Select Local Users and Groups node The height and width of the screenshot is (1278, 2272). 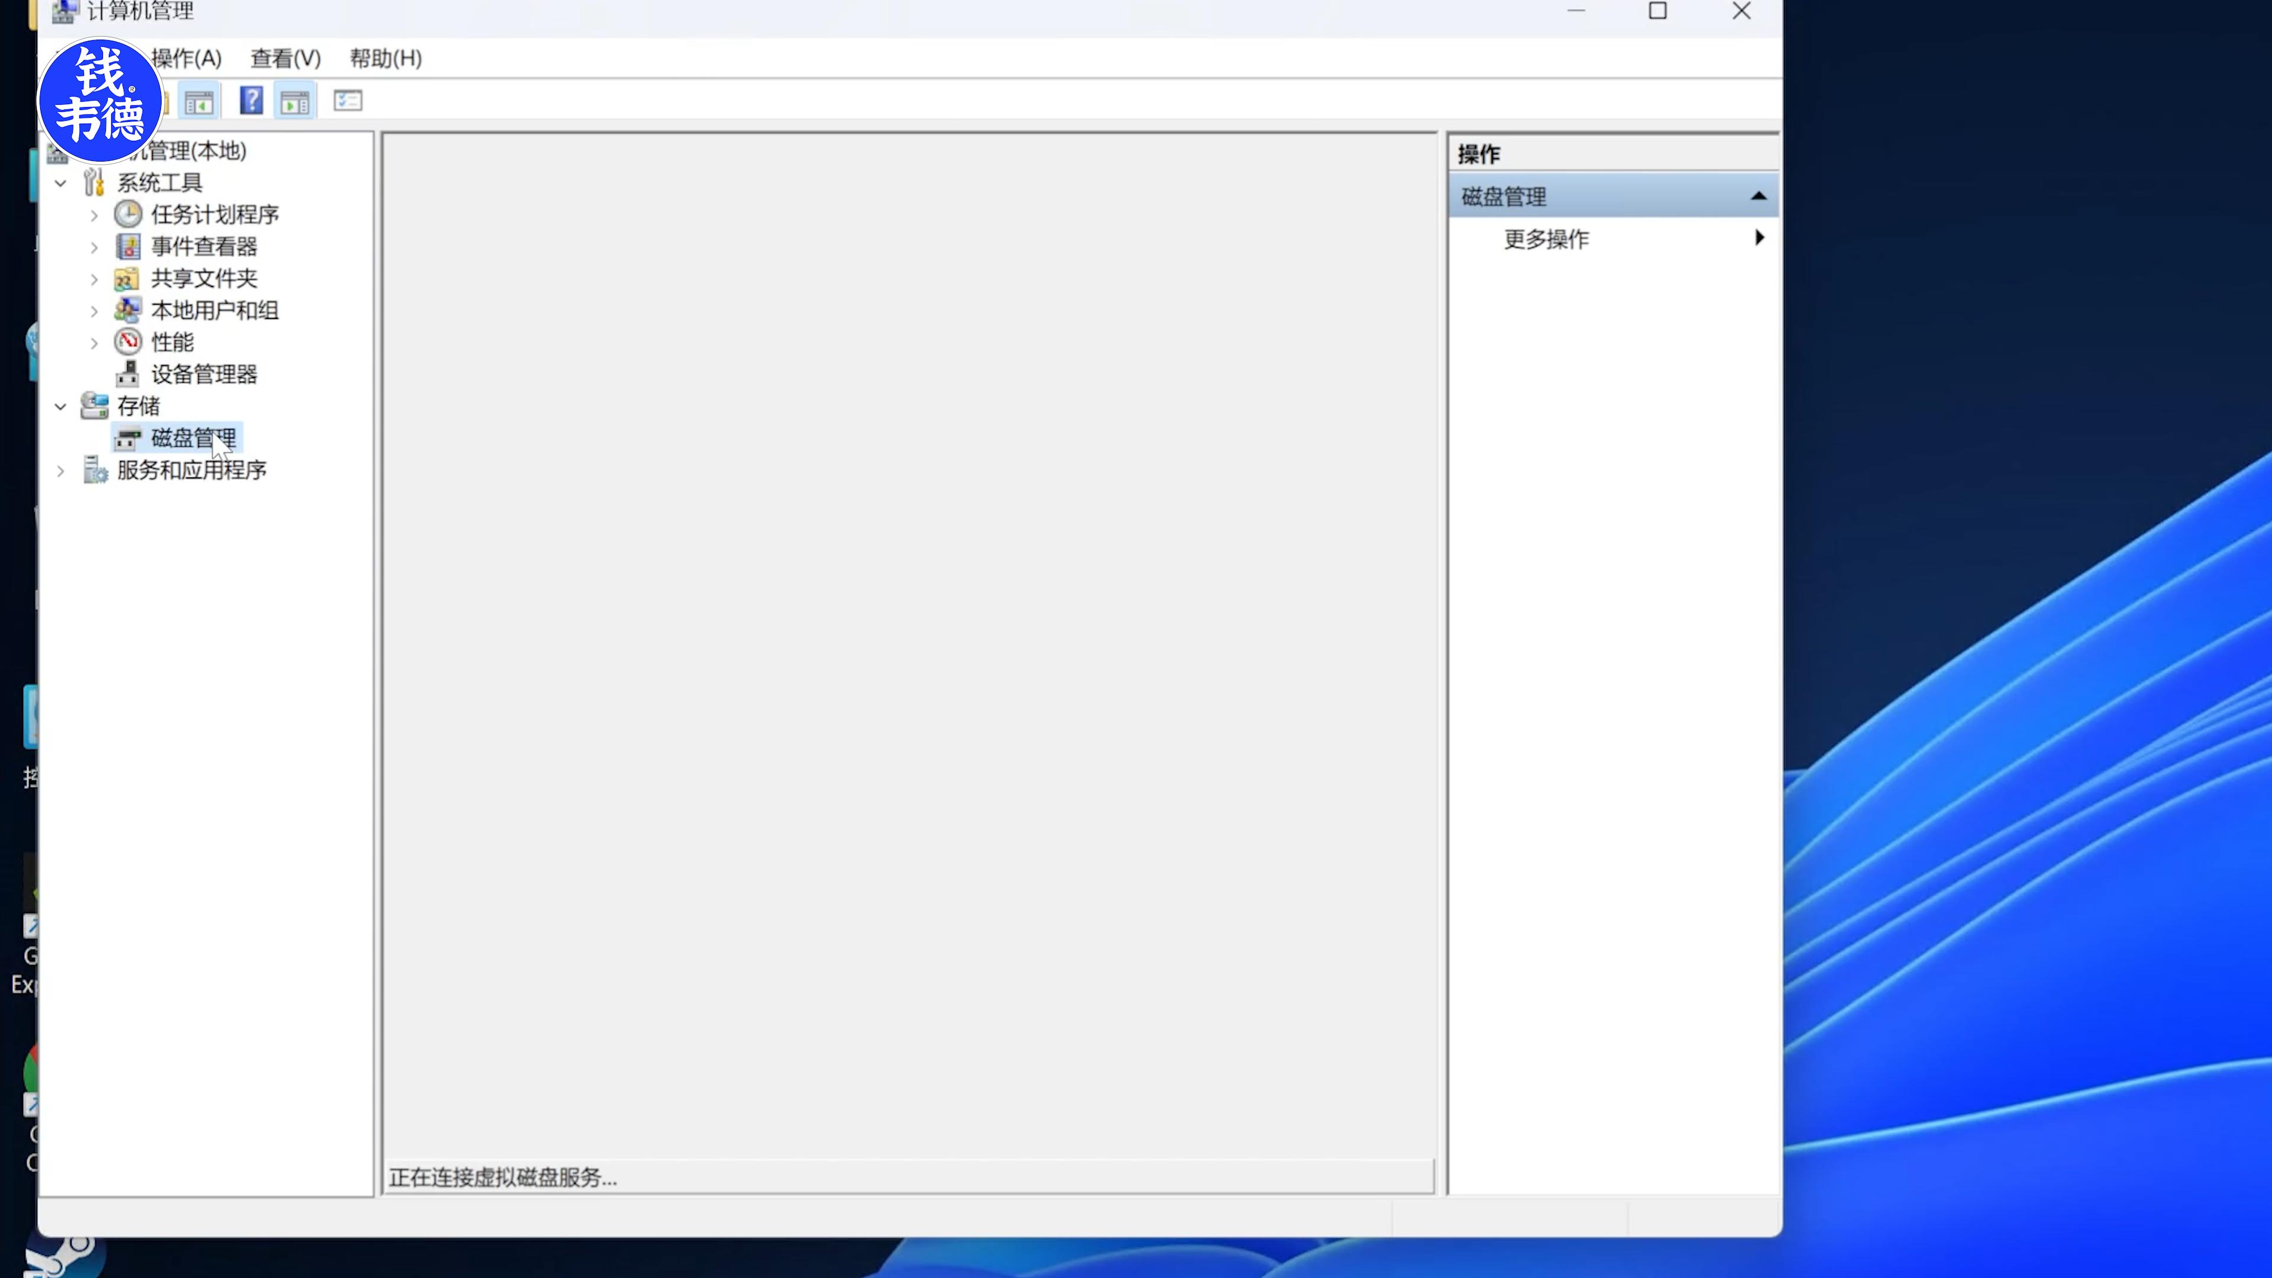pos(214,311)
